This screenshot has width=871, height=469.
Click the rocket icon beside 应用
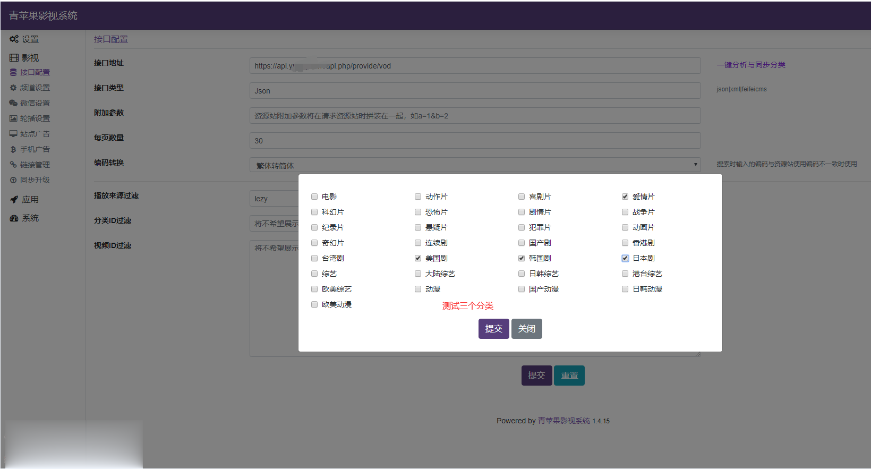[14, 200]
